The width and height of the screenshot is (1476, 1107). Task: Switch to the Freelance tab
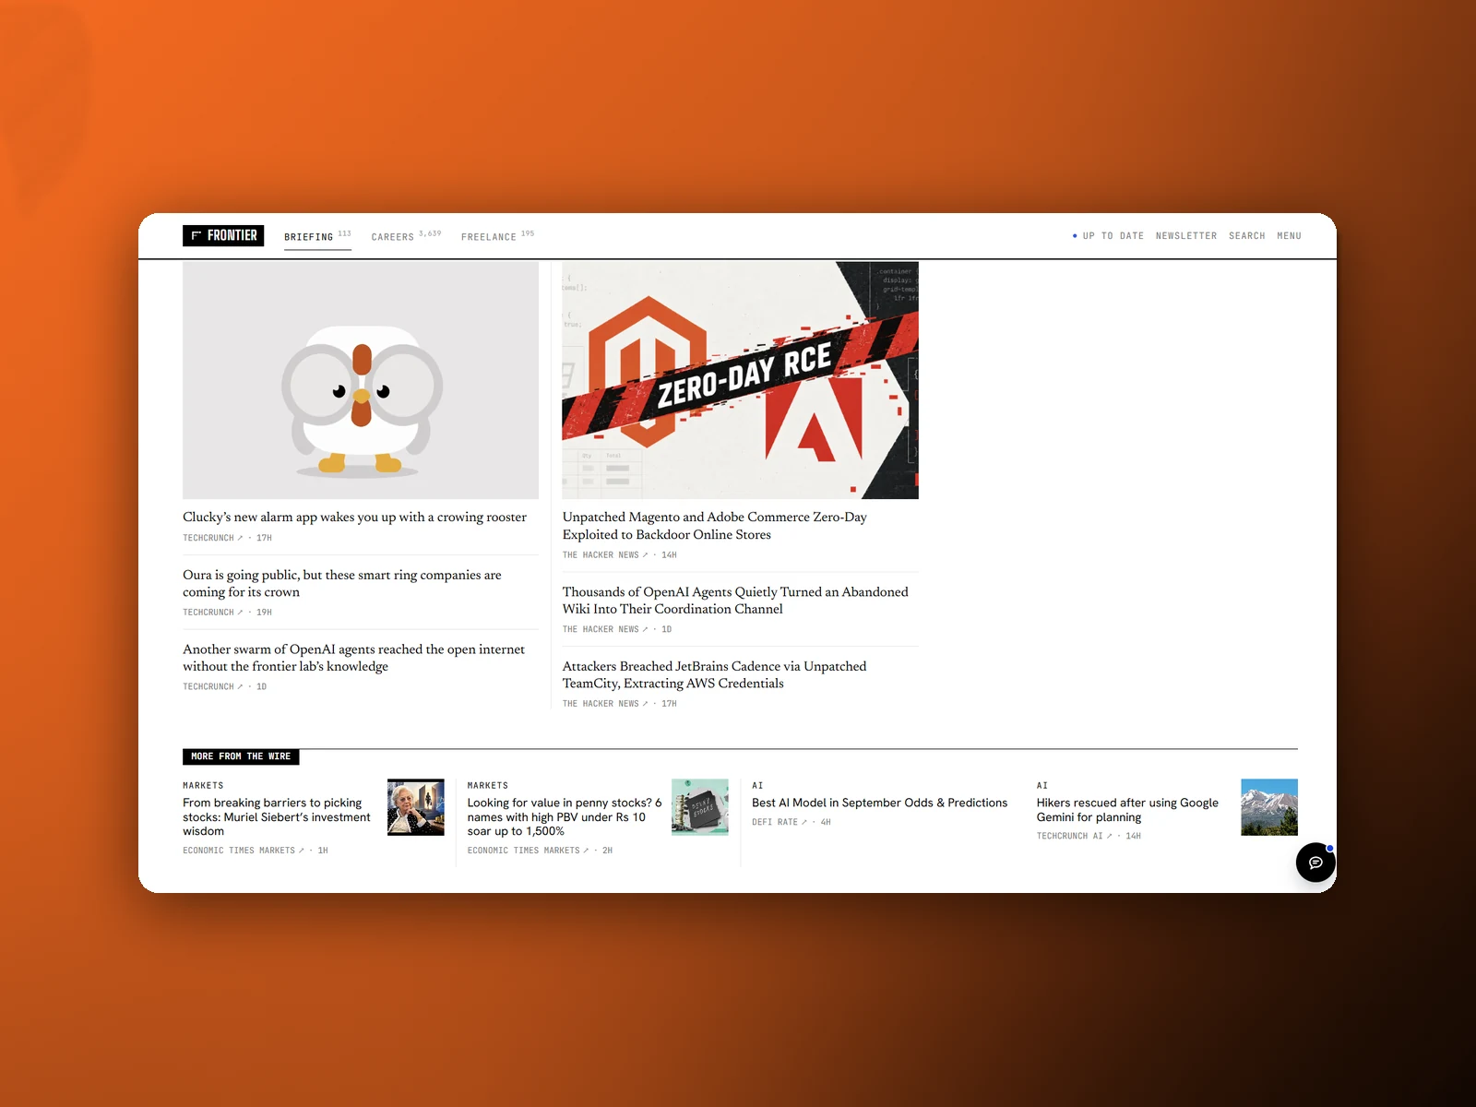point(497,237)
